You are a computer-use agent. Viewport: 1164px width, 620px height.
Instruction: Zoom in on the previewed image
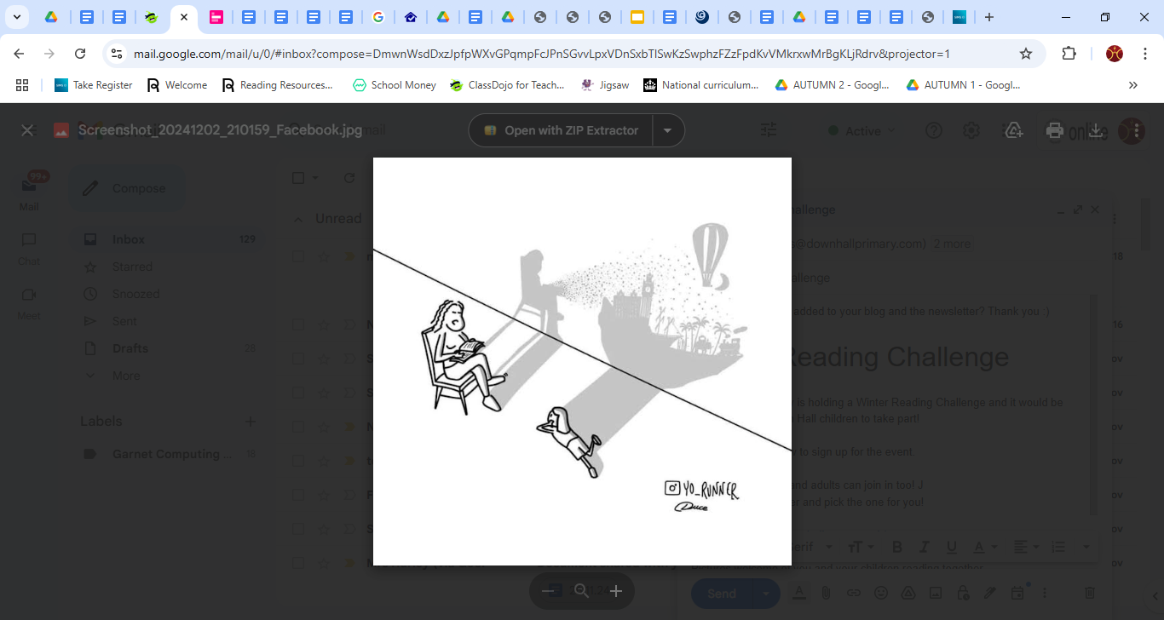(x=616, y=591)
